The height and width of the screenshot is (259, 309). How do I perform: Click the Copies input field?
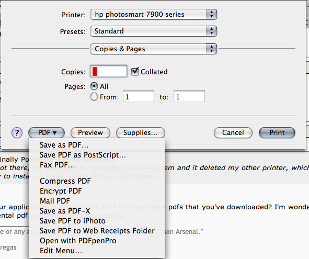(x=109, y=71)
